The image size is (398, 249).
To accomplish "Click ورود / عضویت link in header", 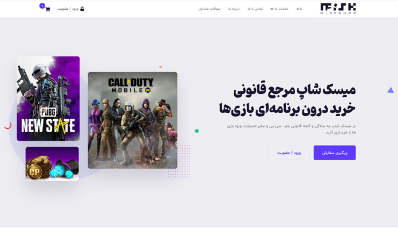I will (68, 9).
